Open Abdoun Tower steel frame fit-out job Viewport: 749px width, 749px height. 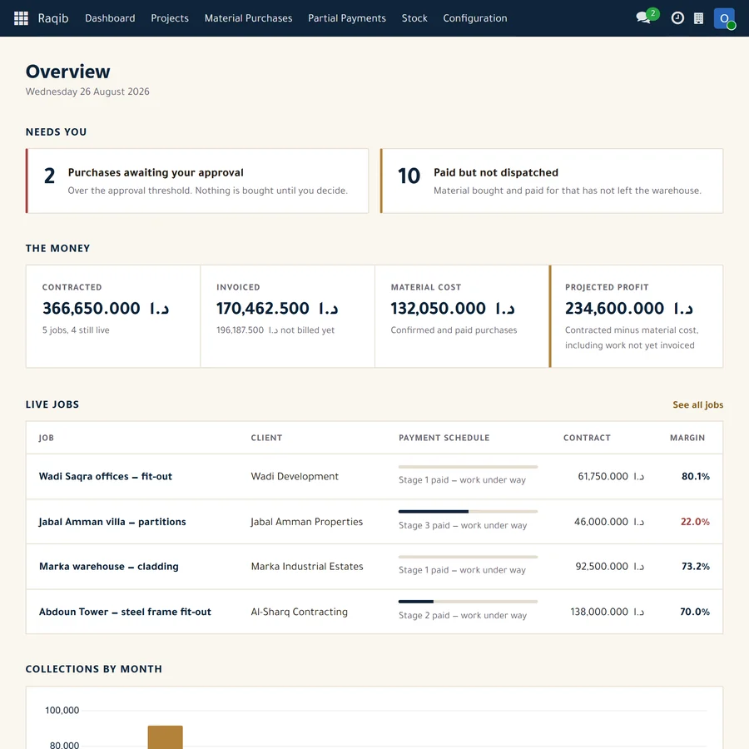point(125,612)
